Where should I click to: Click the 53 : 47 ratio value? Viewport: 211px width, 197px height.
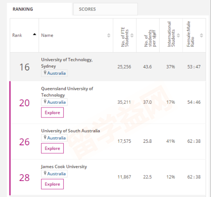pyautogui.click(x=194, y=67)
